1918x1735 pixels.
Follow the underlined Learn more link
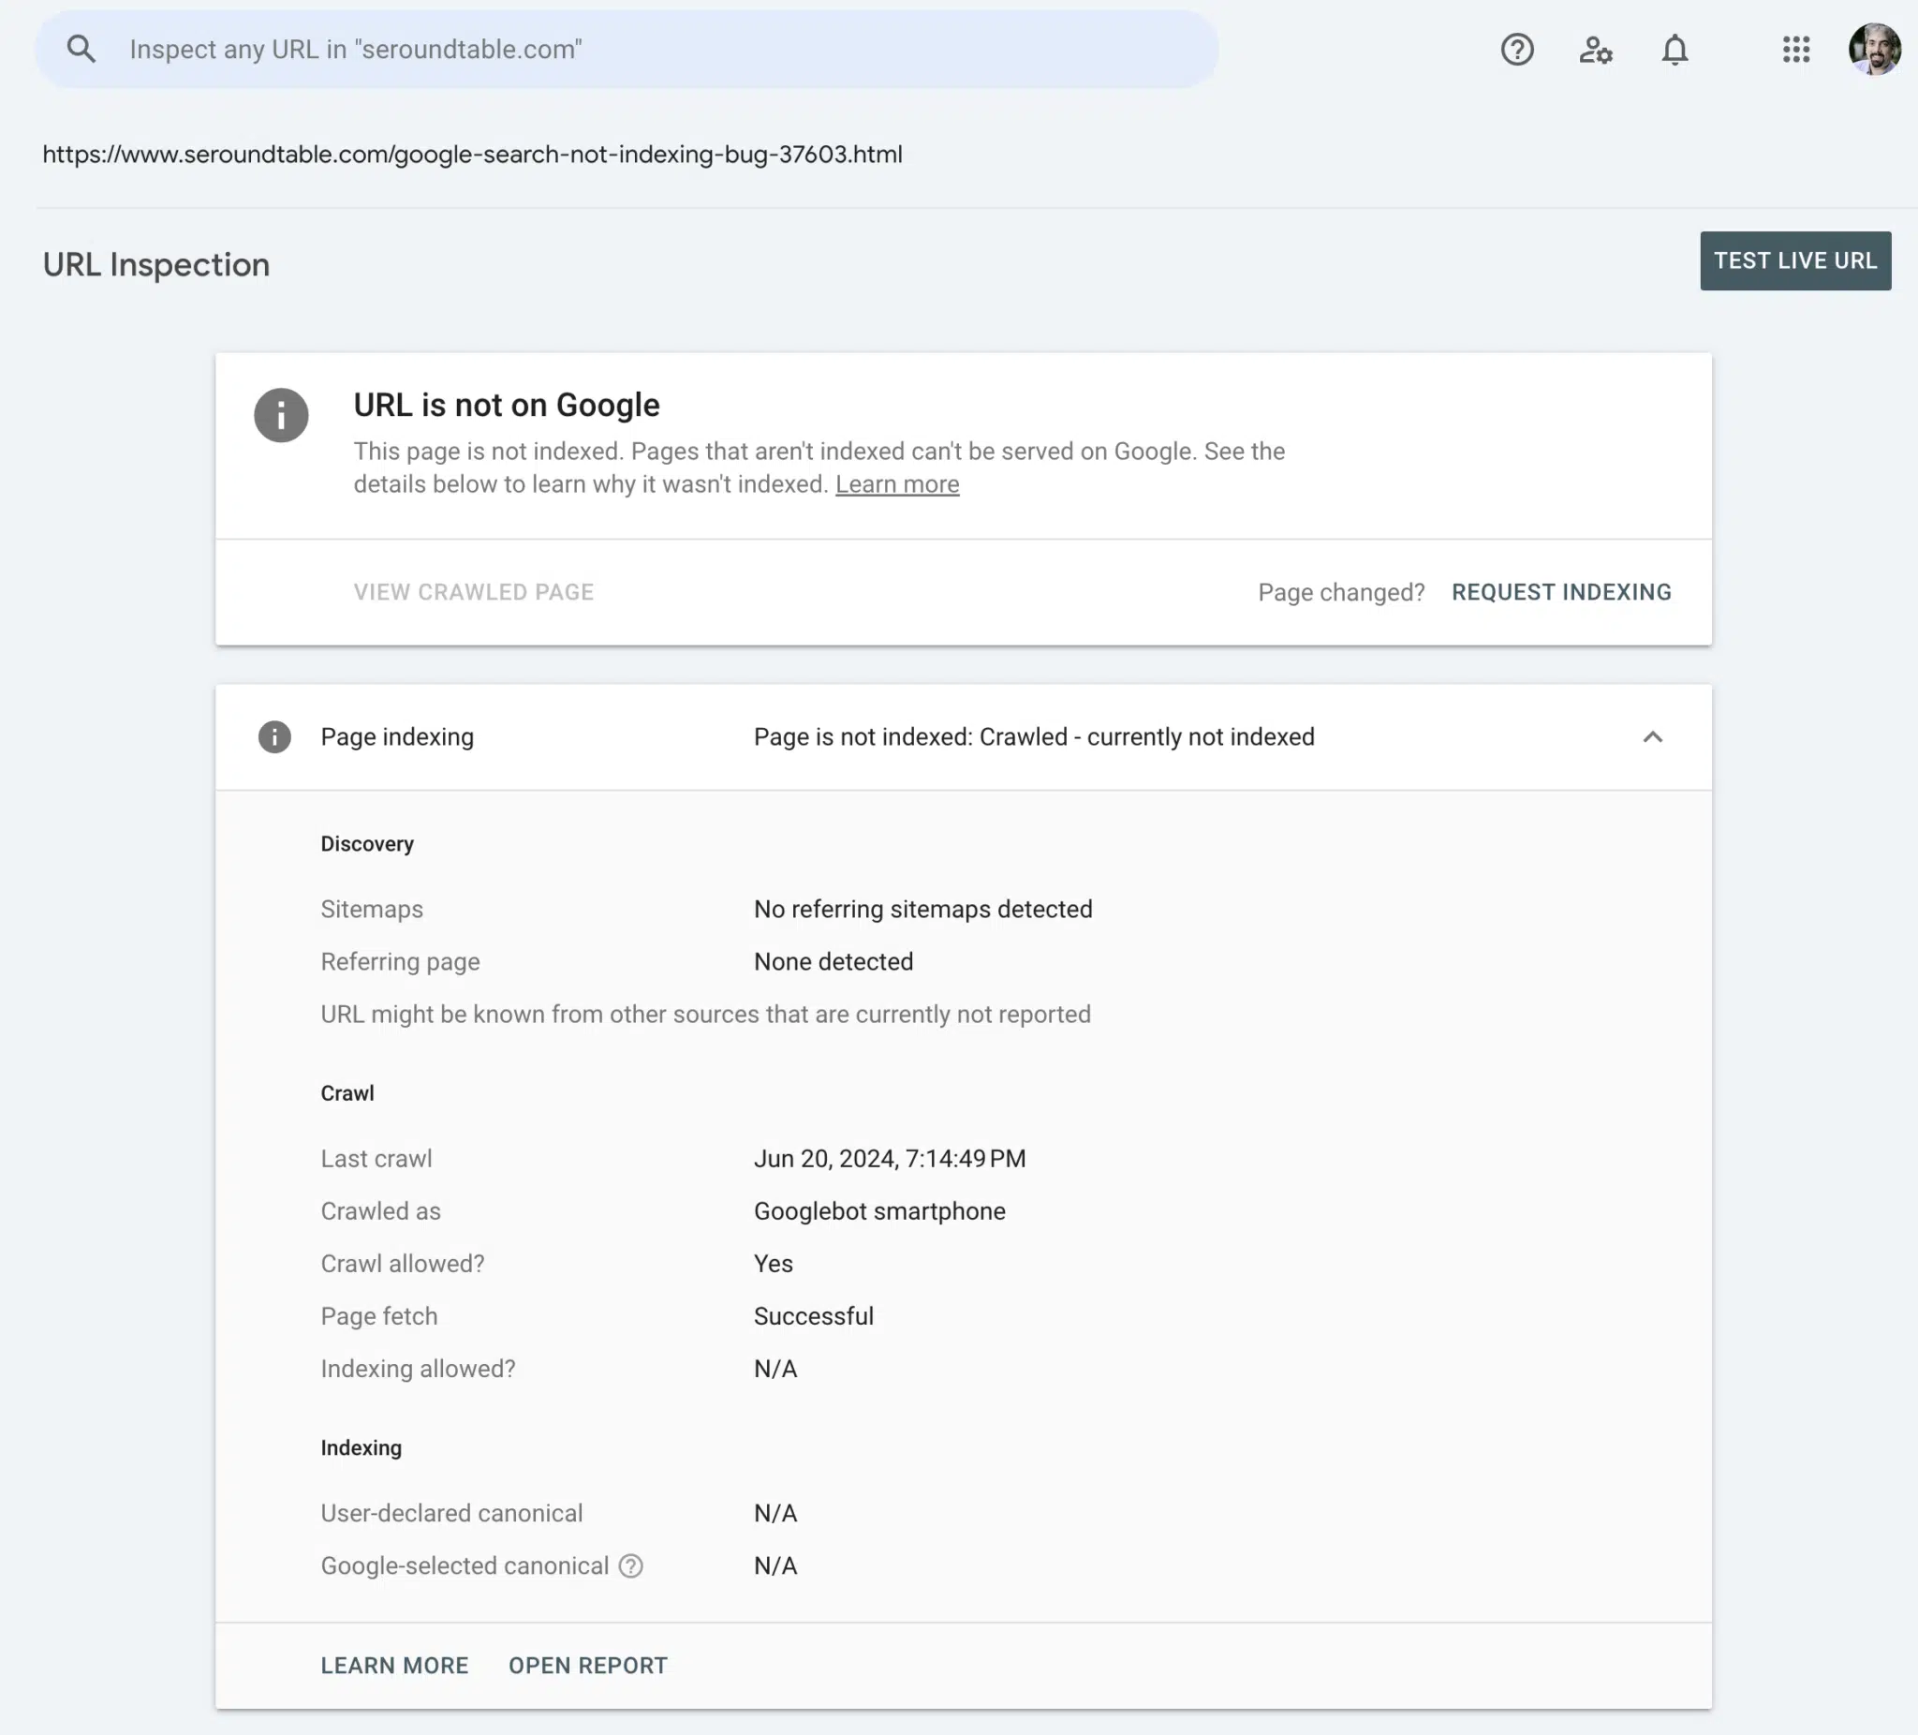897,484
